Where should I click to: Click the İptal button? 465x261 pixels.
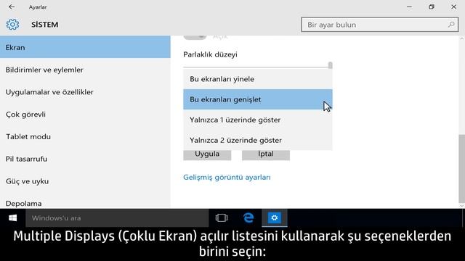tap(266, 154)
